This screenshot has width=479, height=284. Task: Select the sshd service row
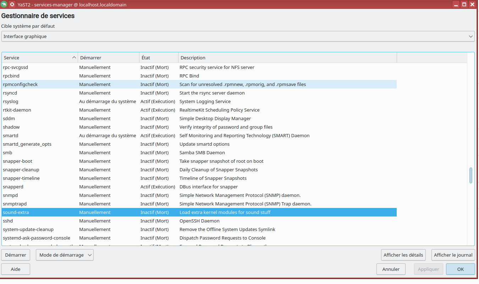199,221
